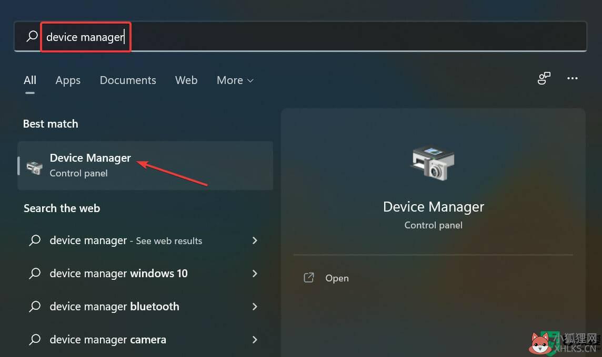602x357 pixels.
Task: Select 'device manager windows 10' suggestion
Action: tap(145, 274)
